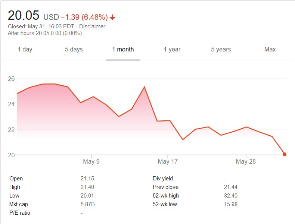The height and width of the screenshot is (224, 295).
Task: Show the 1 year chart tab
Action: click(x=172, y=49)
